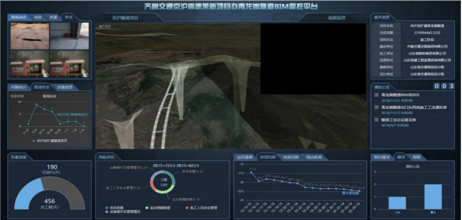Select the 质量信息 tab
The image size is (462, 220).
pos(64,87)
